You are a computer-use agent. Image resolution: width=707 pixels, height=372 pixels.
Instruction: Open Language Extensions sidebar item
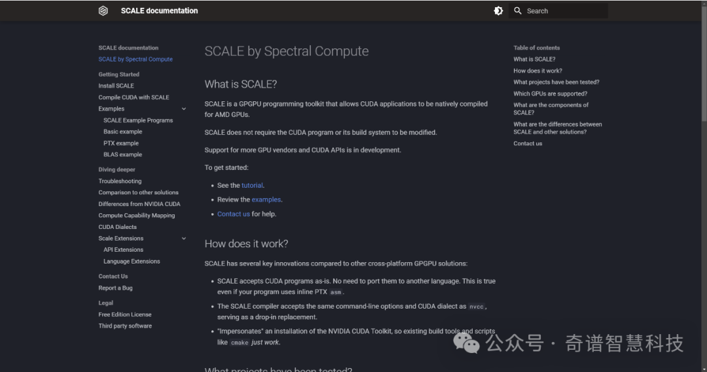tap(132, 262)
